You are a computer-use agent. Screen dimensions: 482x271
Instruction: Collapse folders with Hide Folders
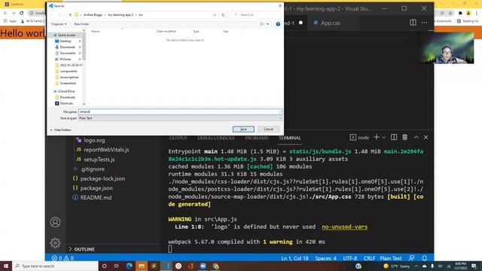click(x=60, y=130)
